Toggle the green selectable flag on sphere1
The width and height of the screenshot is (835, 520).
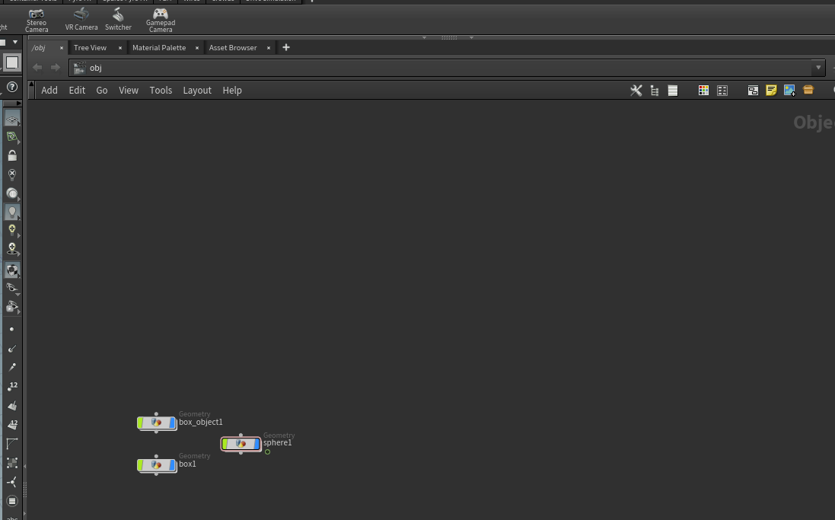(225, 443)
